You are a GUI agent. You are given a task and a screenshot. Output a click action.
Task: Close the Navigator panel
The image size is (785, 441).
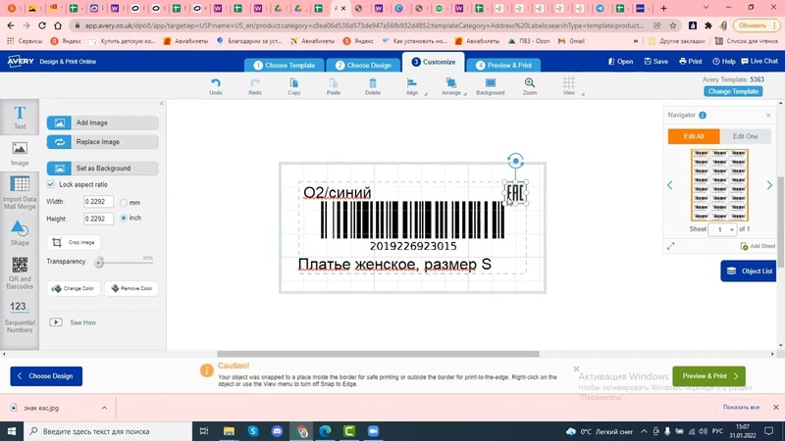click(x=768, y=116)
